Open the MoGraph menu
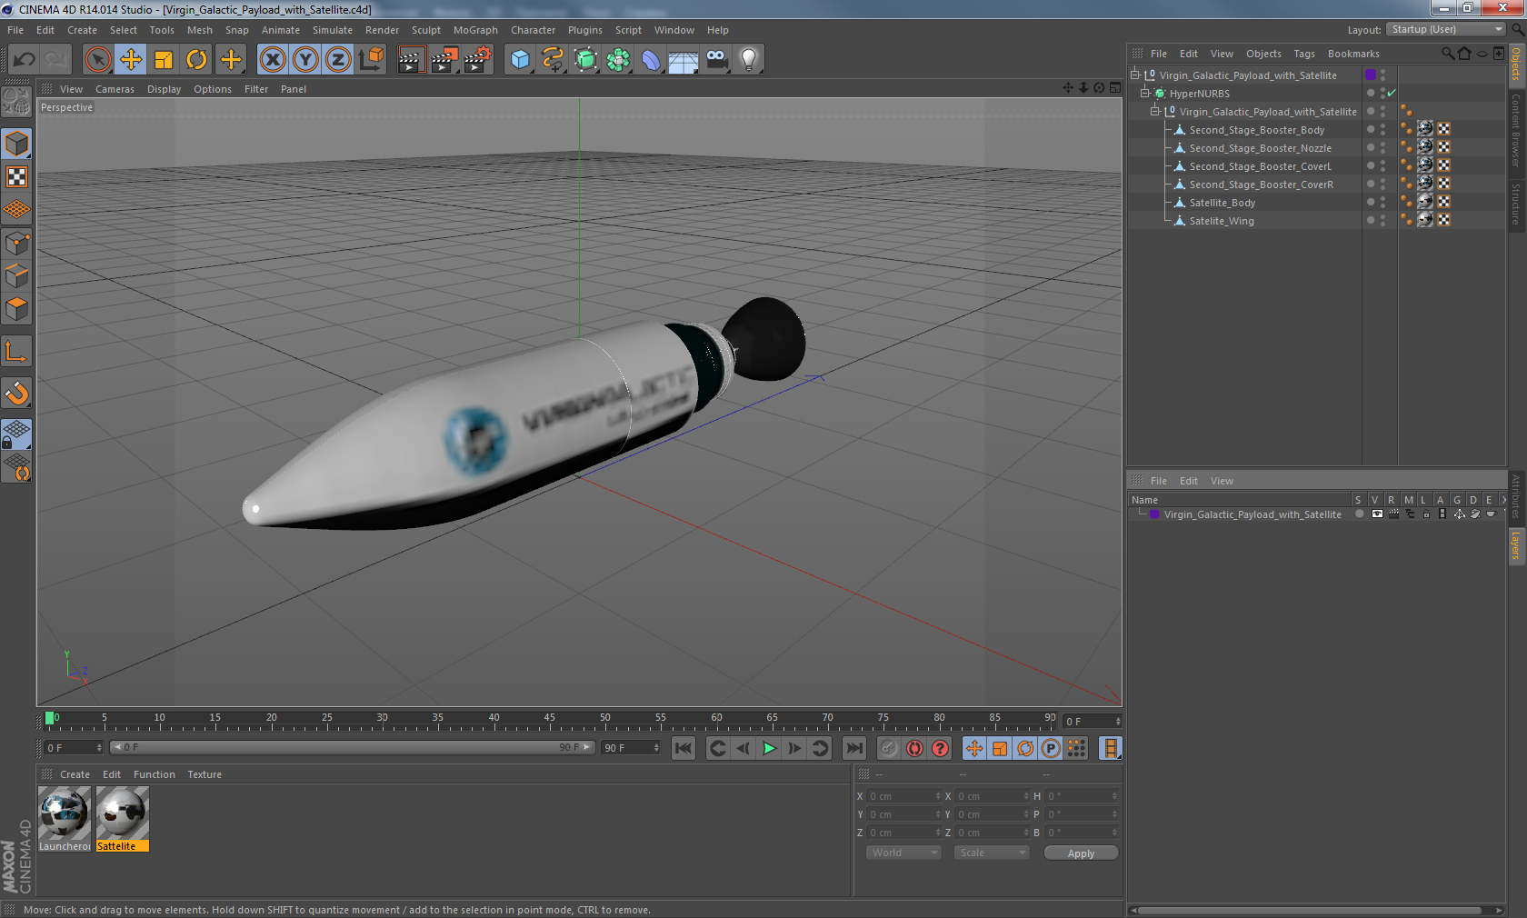The width and height of the screenshot is (1527, 918). tap(475, 30)
